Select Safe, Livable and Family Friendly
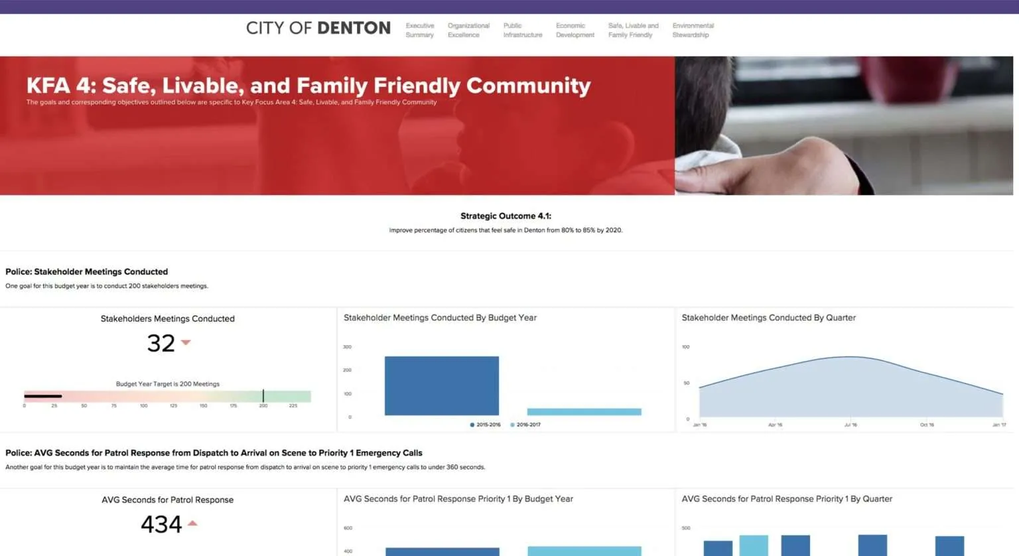The width and height of the screenshot is (1019, 556). 634,31
